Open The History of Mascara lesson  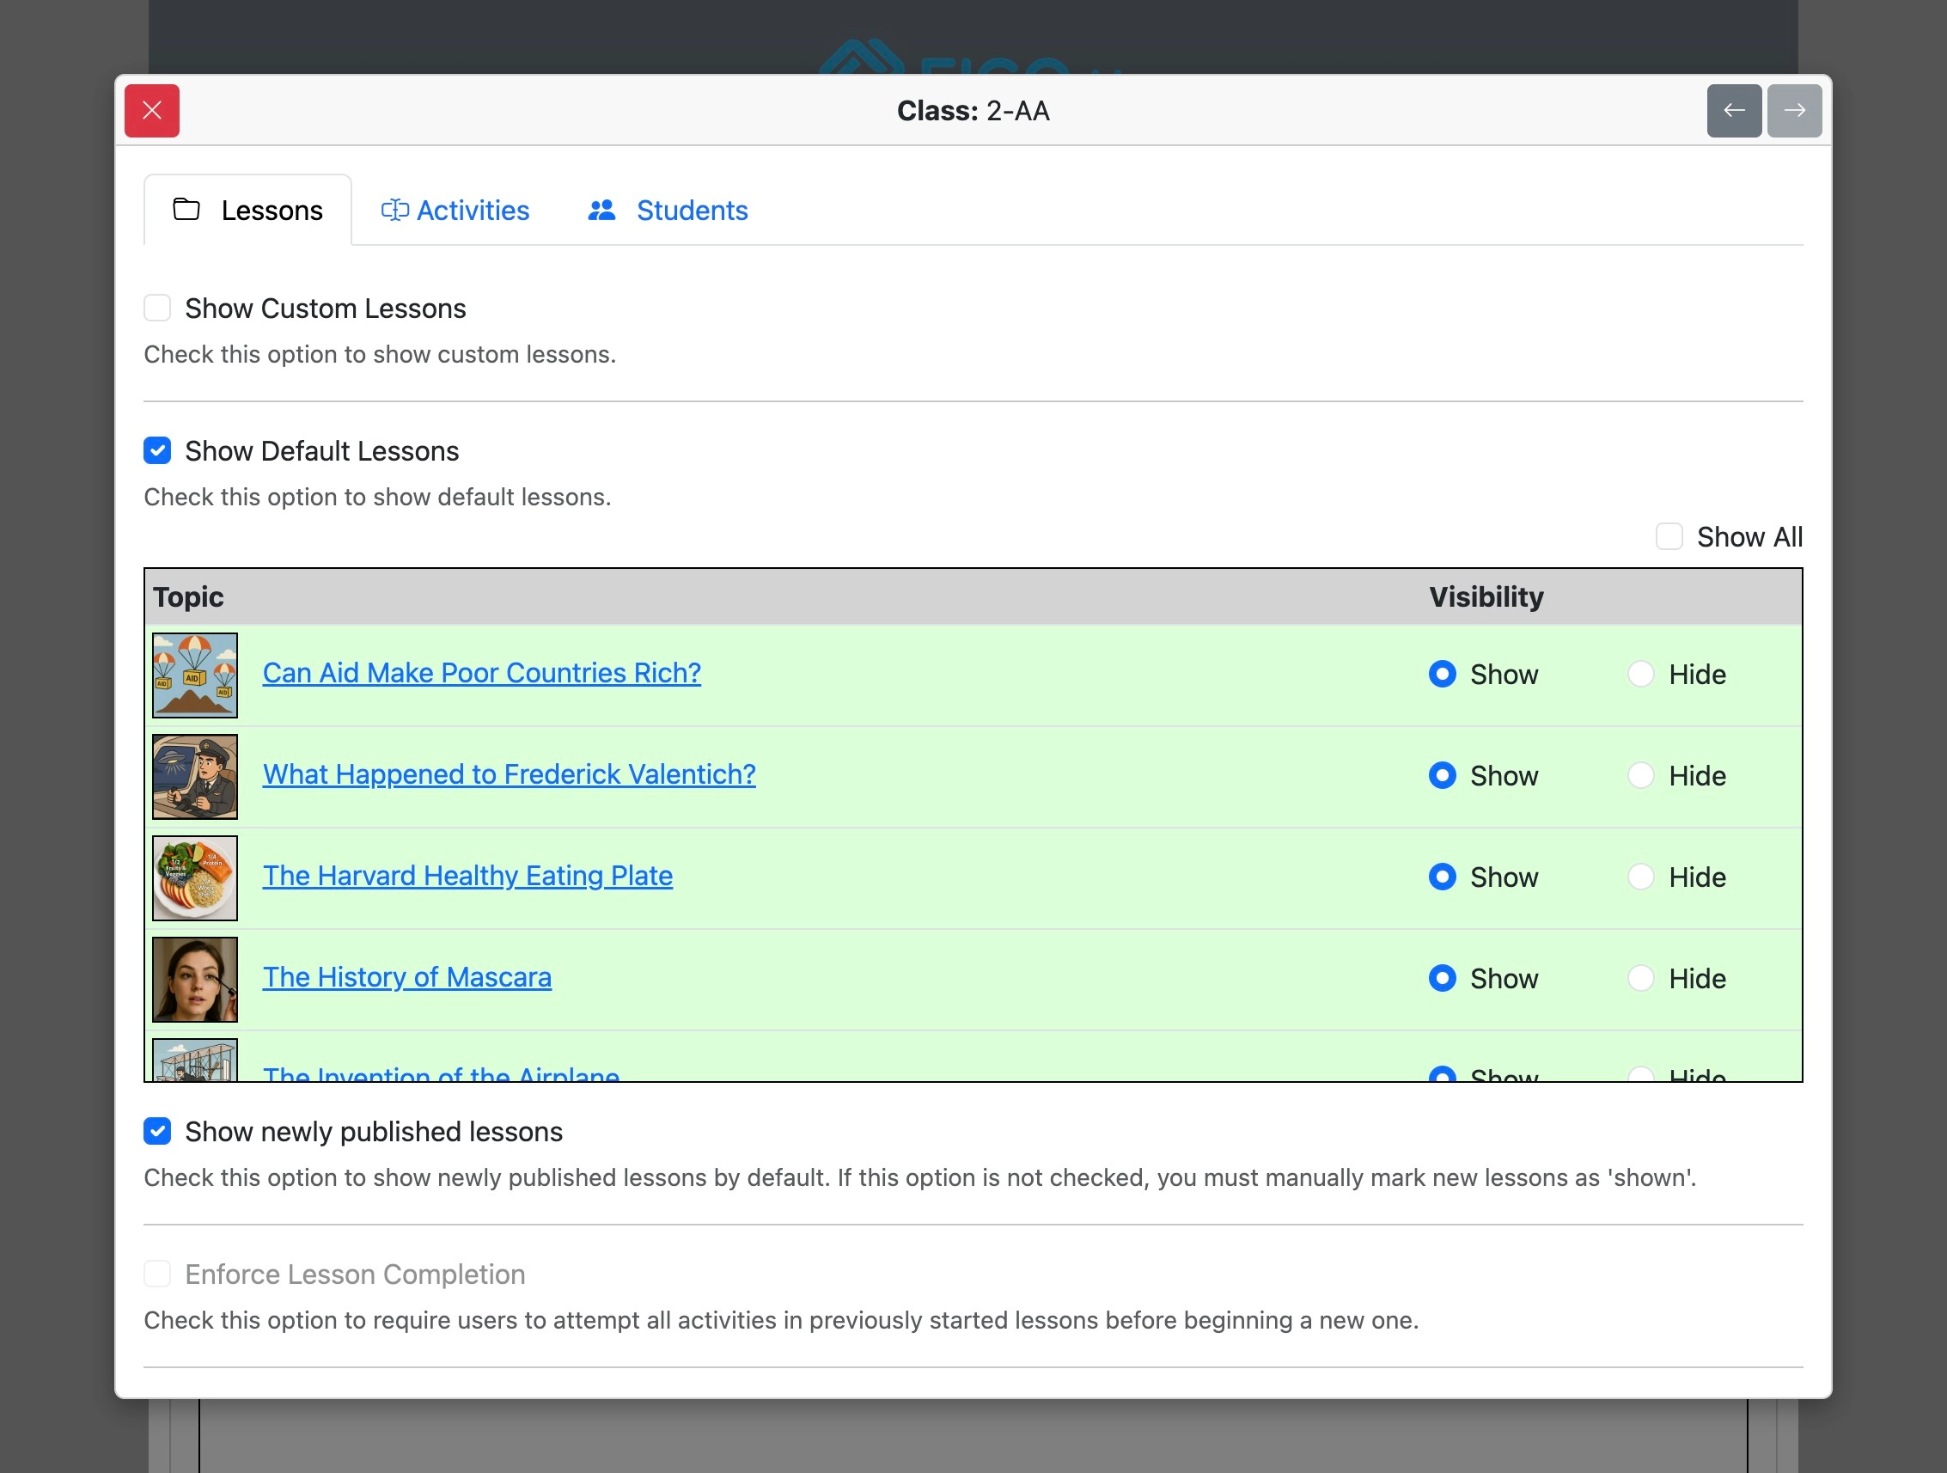click(406, 976)
